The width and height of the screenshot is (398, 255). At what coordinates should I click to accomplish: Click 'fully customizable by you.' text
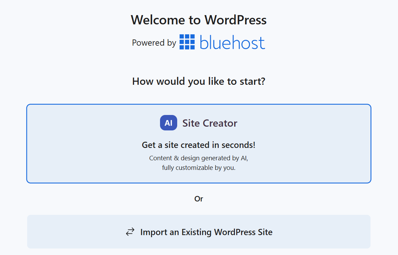199,168
